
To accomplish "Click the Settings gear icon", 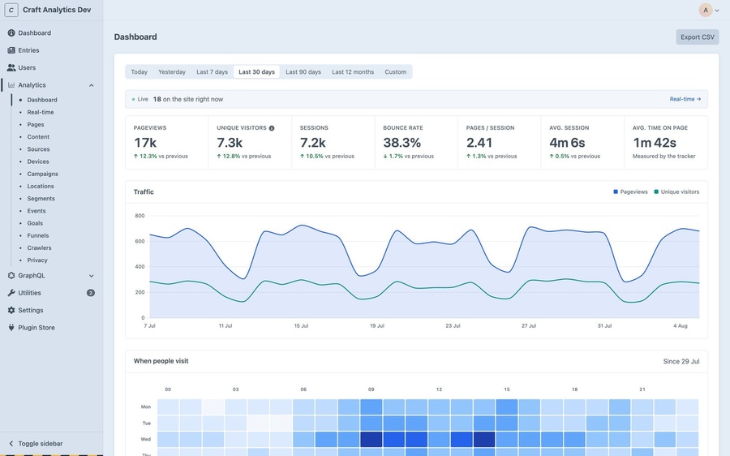I will [x=11, y=310].
